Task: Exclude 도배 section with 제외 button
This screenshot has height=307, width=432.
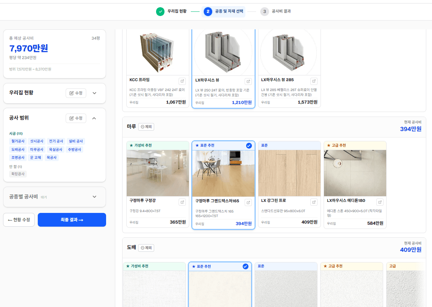Action: 146,248
